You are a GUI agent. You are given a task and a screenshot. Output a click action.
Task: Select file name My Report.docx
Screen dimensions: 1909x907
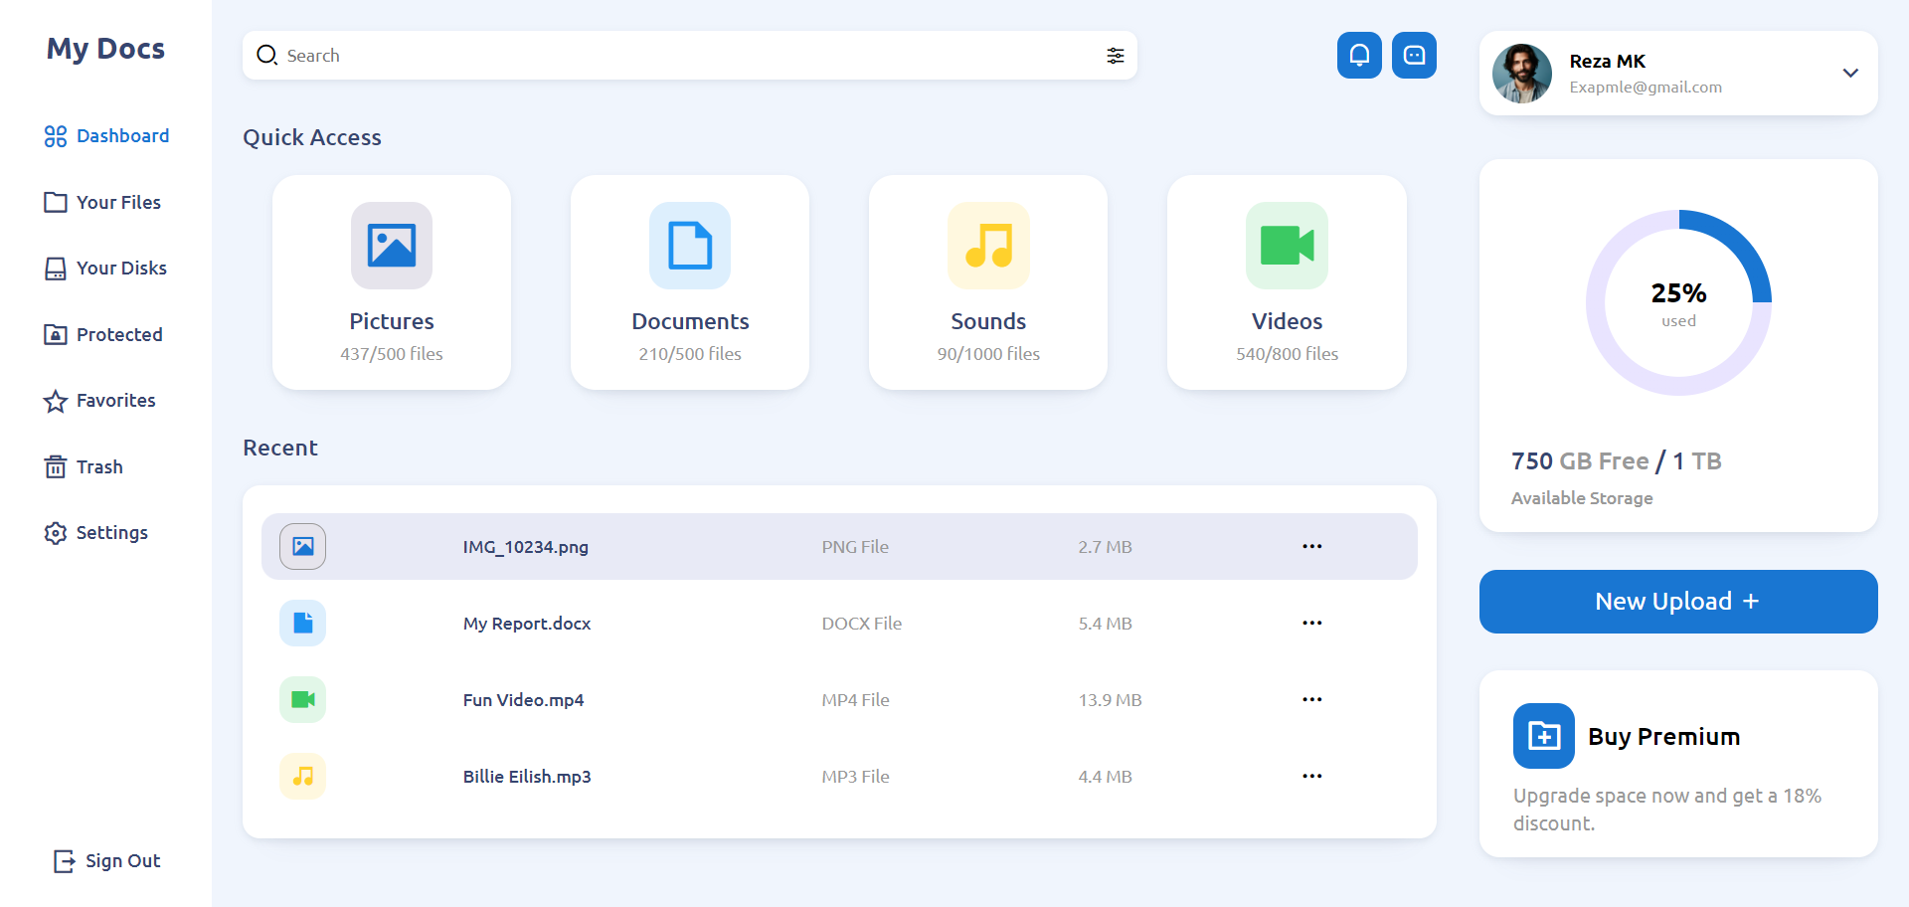(x=527, y=624)
